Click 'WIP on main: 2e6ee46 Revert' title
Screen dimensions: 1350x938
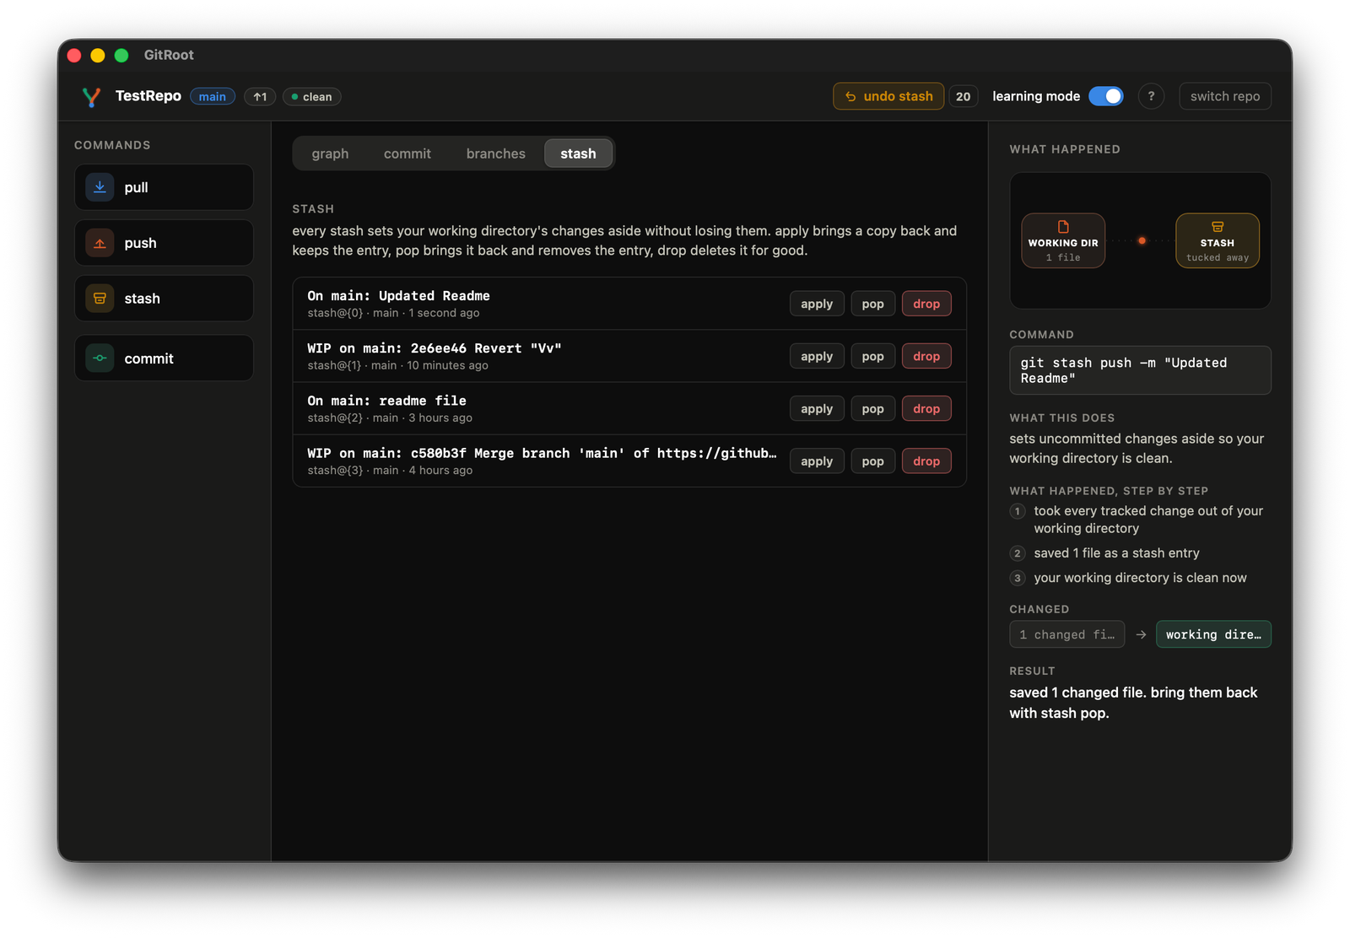(x=435, y=348)
